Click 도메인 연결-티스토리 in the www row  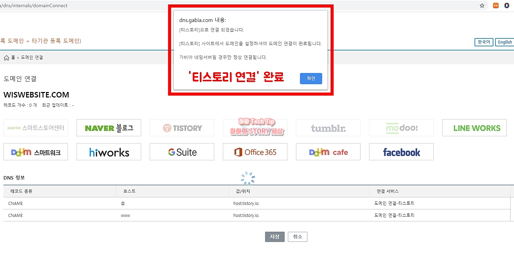[394, 215]
